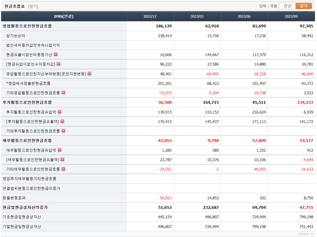
Task: Click the 2023/03 column header
Action: (197, 16)
